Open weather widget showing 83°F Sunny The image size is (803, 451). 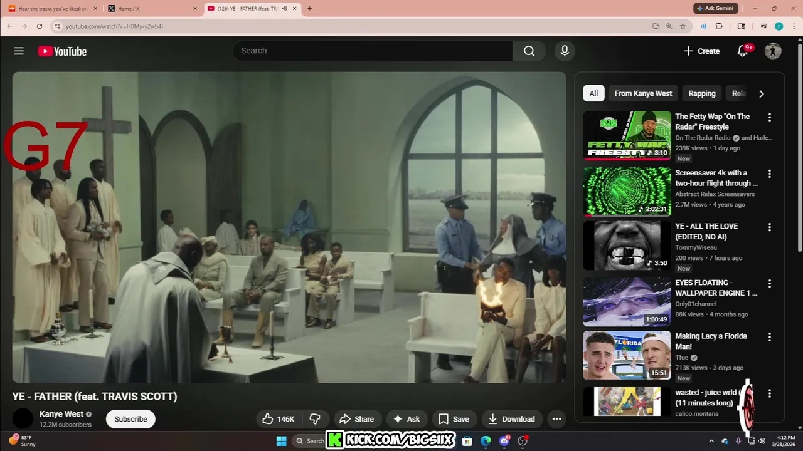pyautogui.click(x=21, y=441)
